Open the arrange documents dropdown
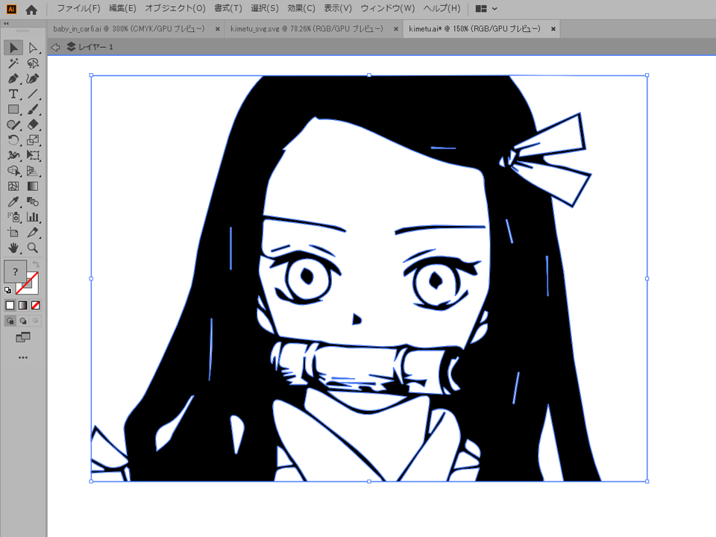Viewport: 716px width, 537px height. [x=486, y=9]
